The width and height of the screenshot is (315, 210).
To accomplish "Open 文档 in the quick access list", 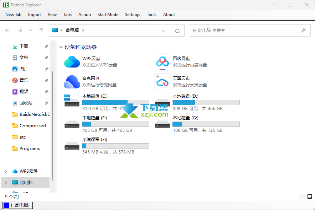I will coord(24,58).
